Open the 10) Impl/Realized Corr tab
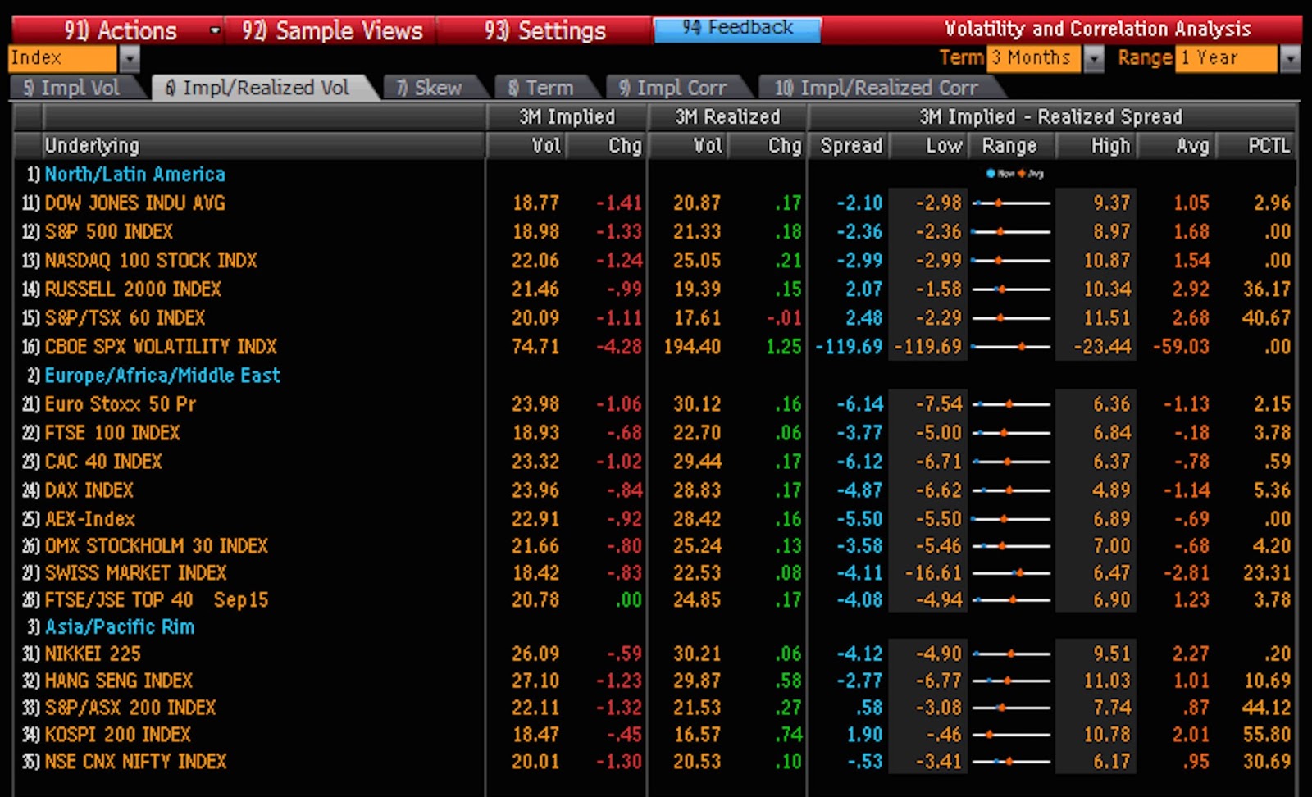1312x797 pixels. 877,88
